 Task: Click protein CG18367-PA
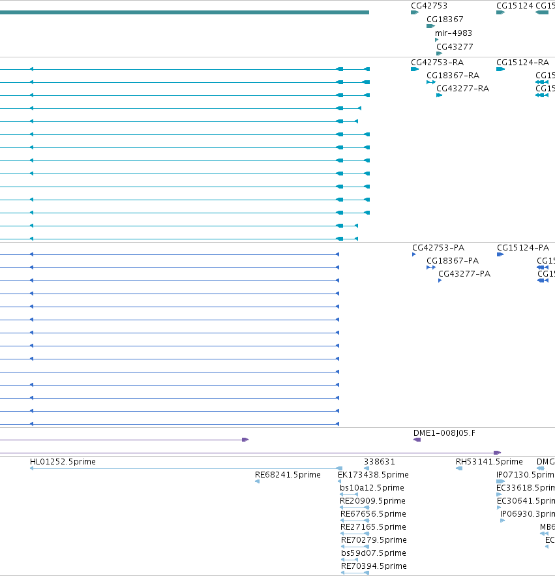click(453, 261)
